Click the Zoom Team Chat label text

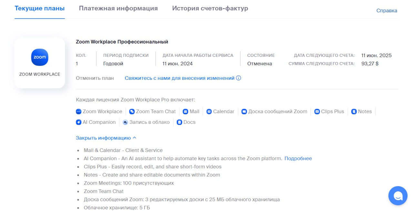click(x=156, y=111)
